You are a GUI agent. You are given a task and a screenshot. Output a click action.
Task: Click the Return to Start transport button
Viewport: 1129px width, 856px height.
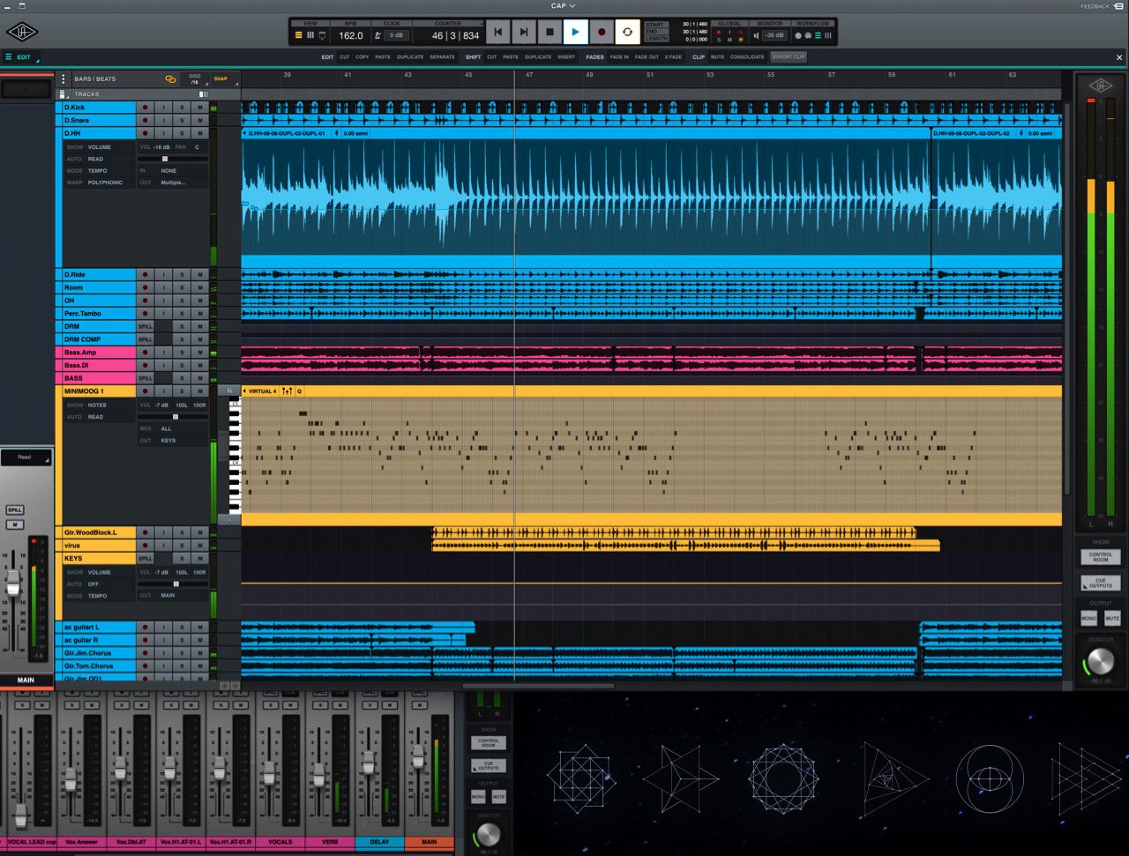497,33
